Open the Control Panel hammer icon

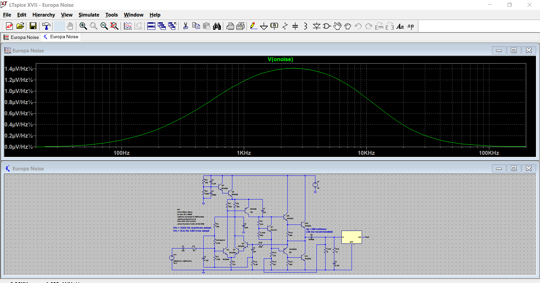46,26
